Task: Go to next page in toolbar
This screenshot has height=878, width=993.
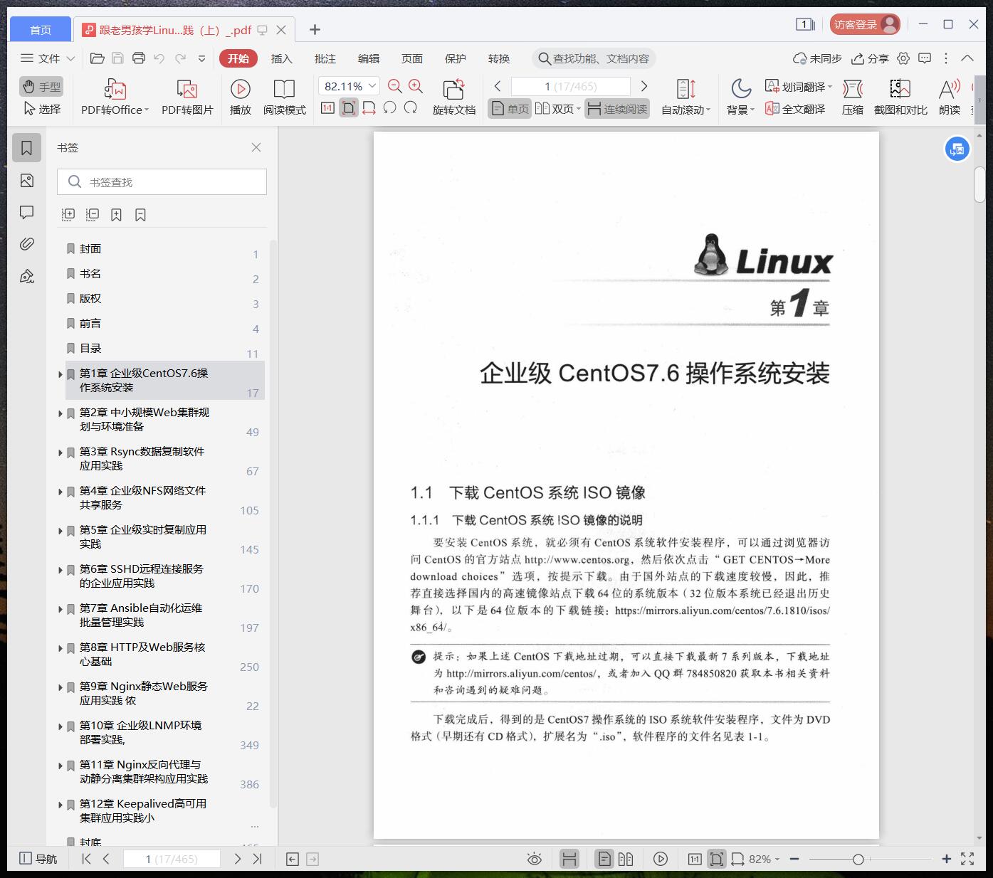Action: 644,86
